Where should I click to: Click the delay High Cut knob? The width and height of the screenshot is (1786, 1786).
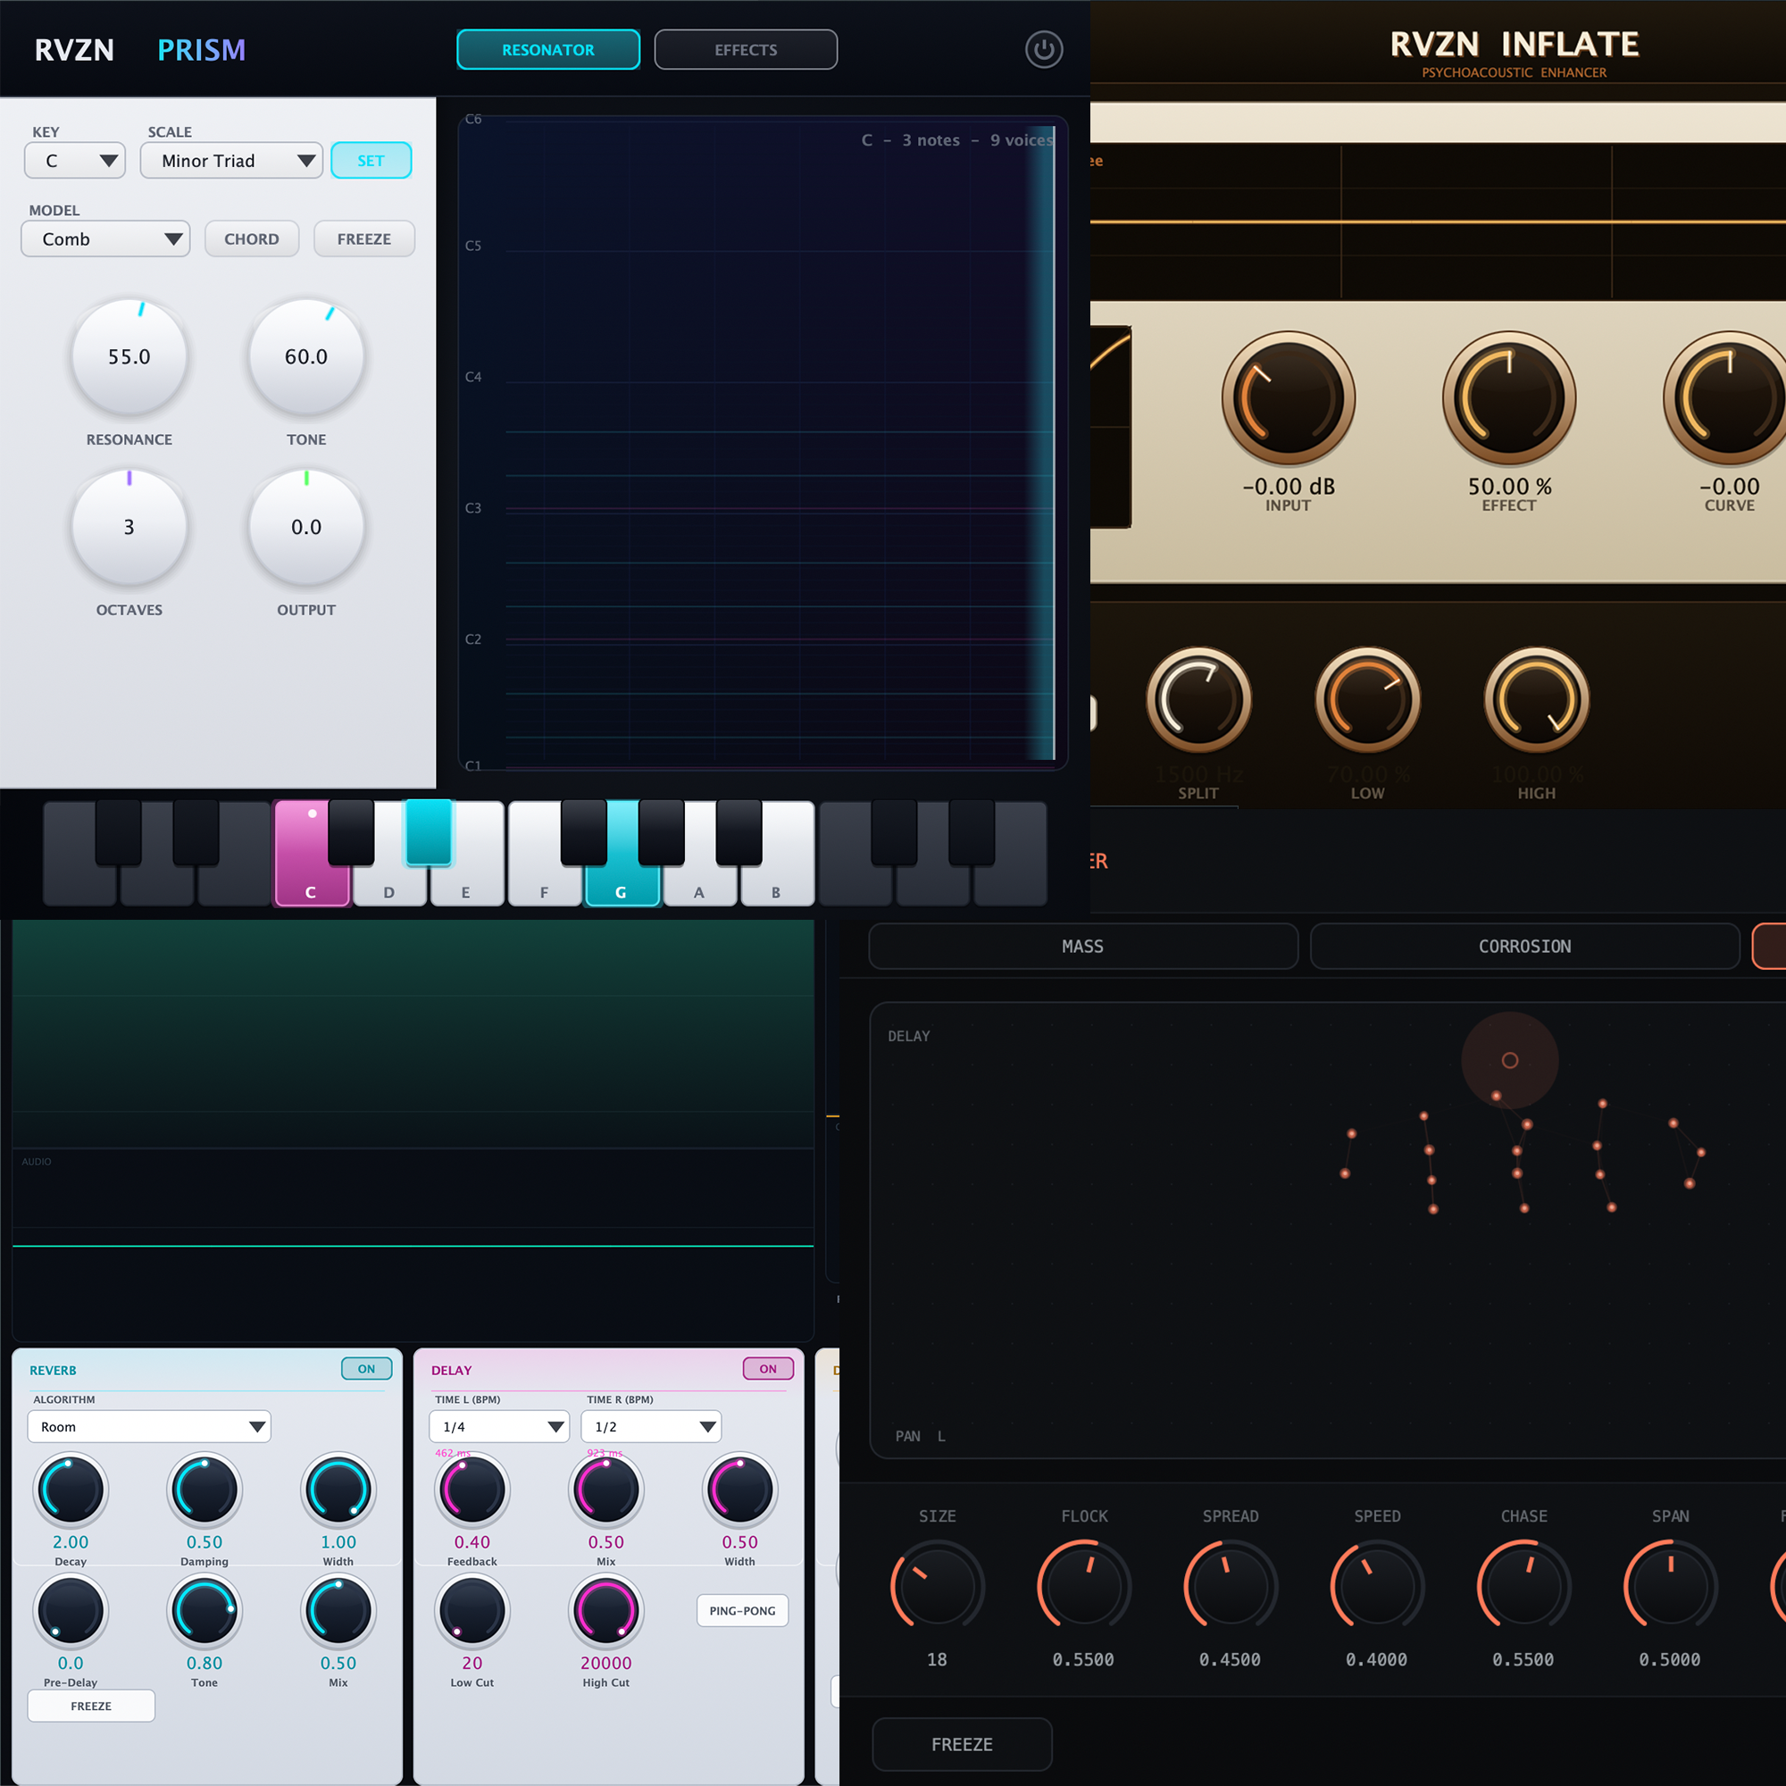[x=606, y=1611]
